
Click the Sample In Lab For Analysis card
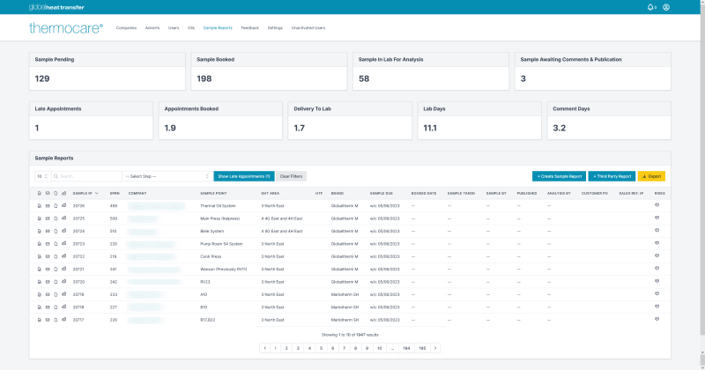point(431,71)
